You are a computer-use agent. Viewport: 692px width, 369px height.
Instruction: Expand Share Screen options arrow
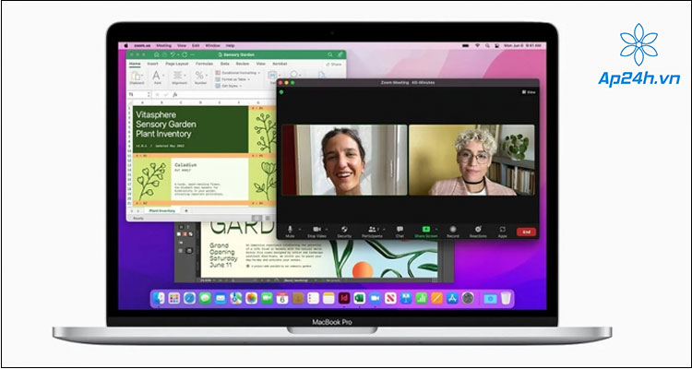(437, 230)
